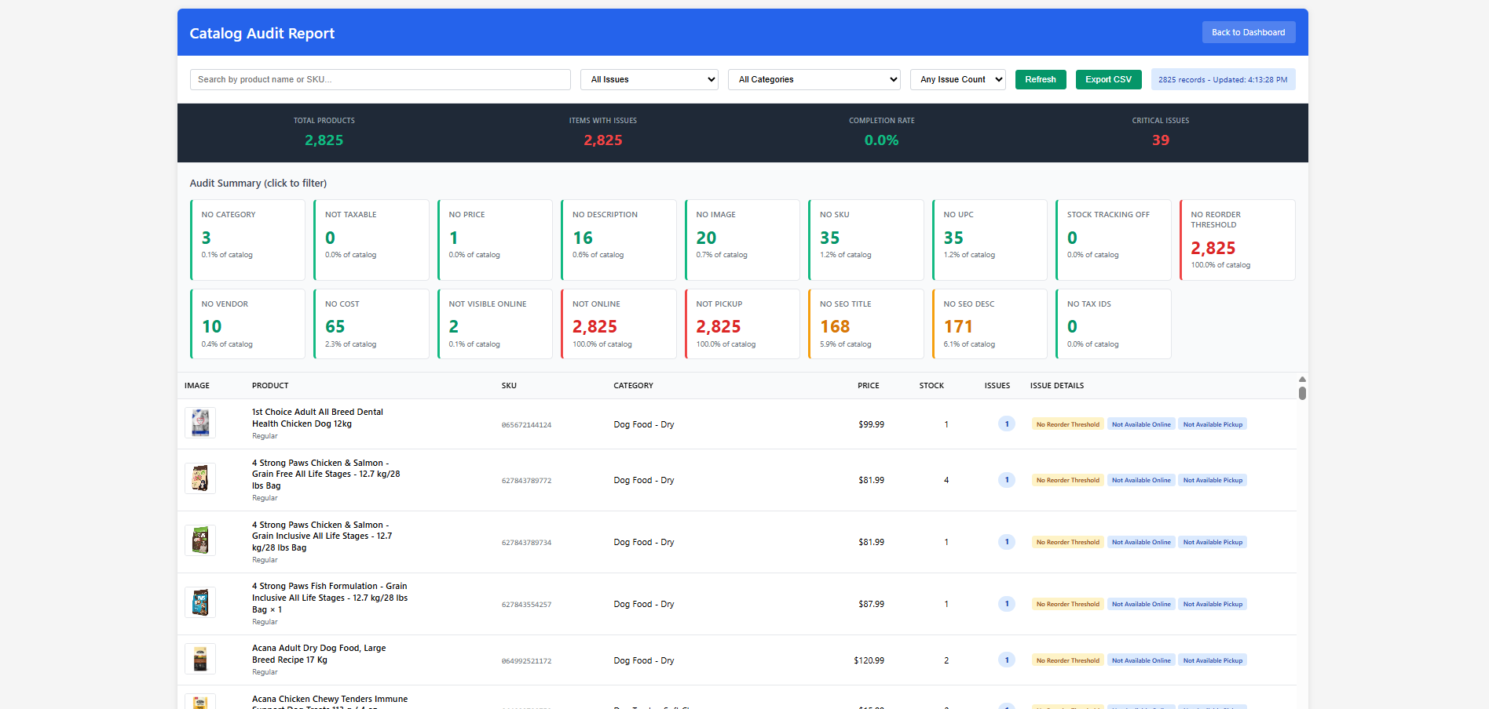Select the No Vendor summary card
1489x709 pixels.
pos(247,324)
